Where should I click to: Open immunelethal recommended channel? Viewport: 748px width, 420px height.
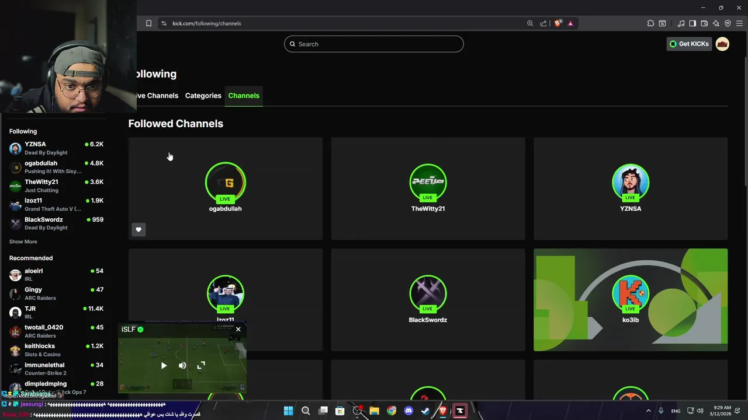point(56,369)
